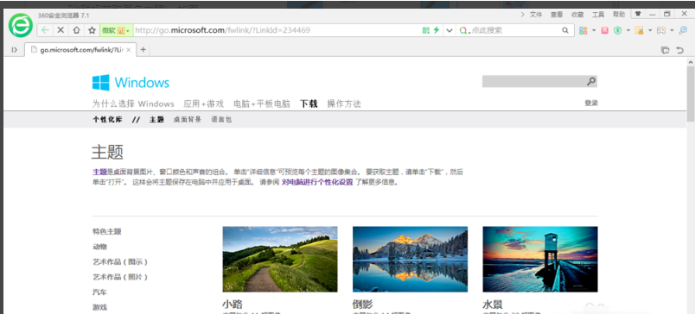Toggle the sidebar panel icon left of the tabs
This screenshot has height=314, width=695.
pos(15,49)
